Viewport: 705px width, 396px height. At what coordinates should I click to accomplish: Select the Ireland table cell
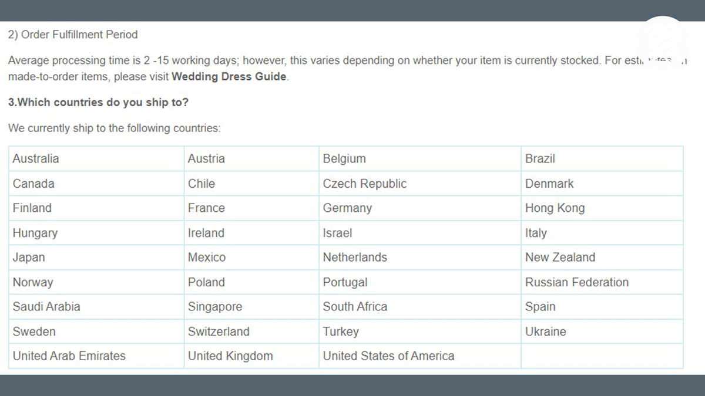pos(206,233)
